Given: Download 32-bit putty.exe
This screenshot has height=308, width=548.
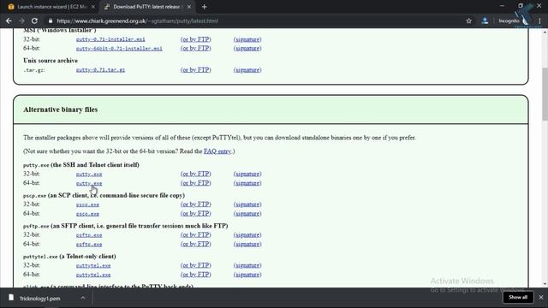Looking at the screenshot, I should pyautogui.click(x=89, y=174).
